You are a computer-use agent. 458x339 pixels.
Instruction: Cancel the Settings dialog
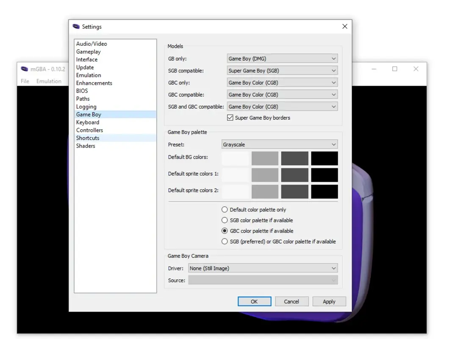(291, 301)
